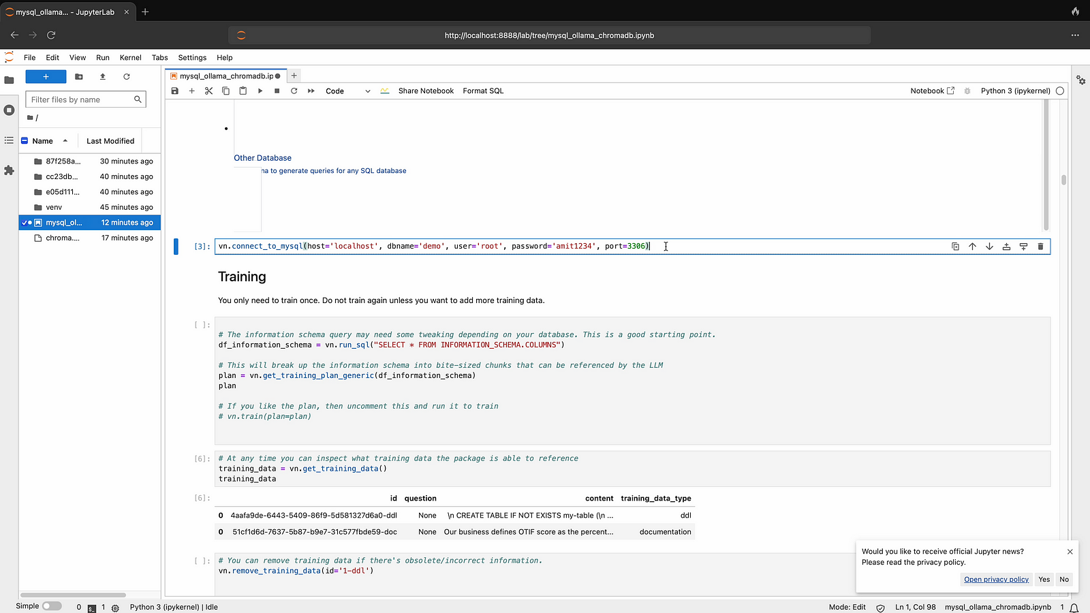This screenshot has width=1090, height=613.
Task: Click the Open privacy policy link
Action: [996, 580]
